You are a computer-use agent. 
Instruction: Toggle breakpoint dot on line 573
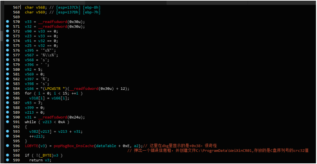7,36
